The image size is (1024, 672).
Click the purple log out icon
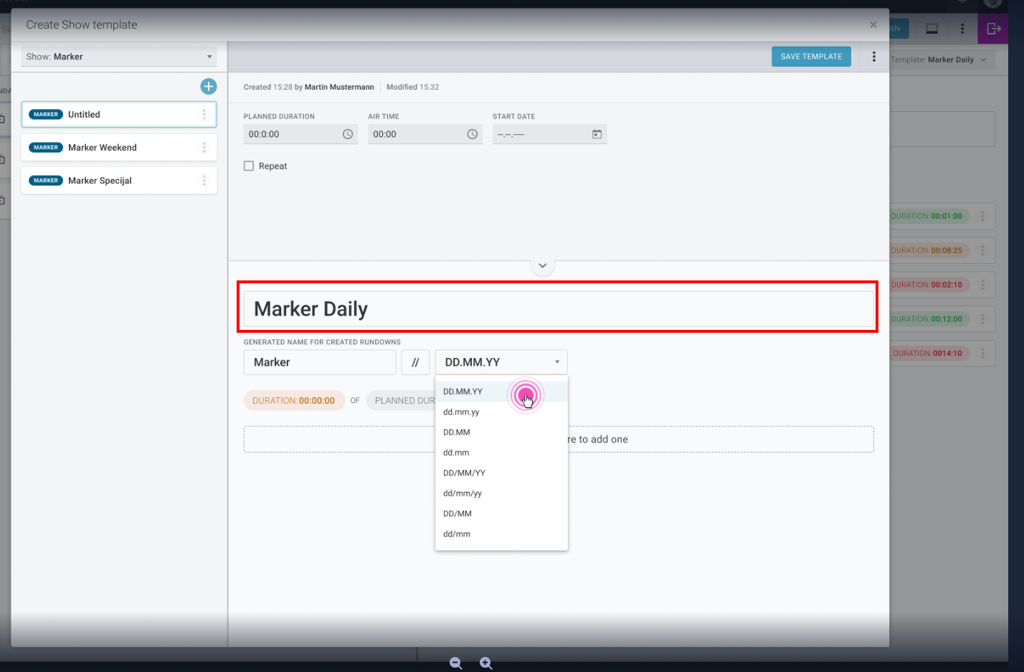pos(992,28)
